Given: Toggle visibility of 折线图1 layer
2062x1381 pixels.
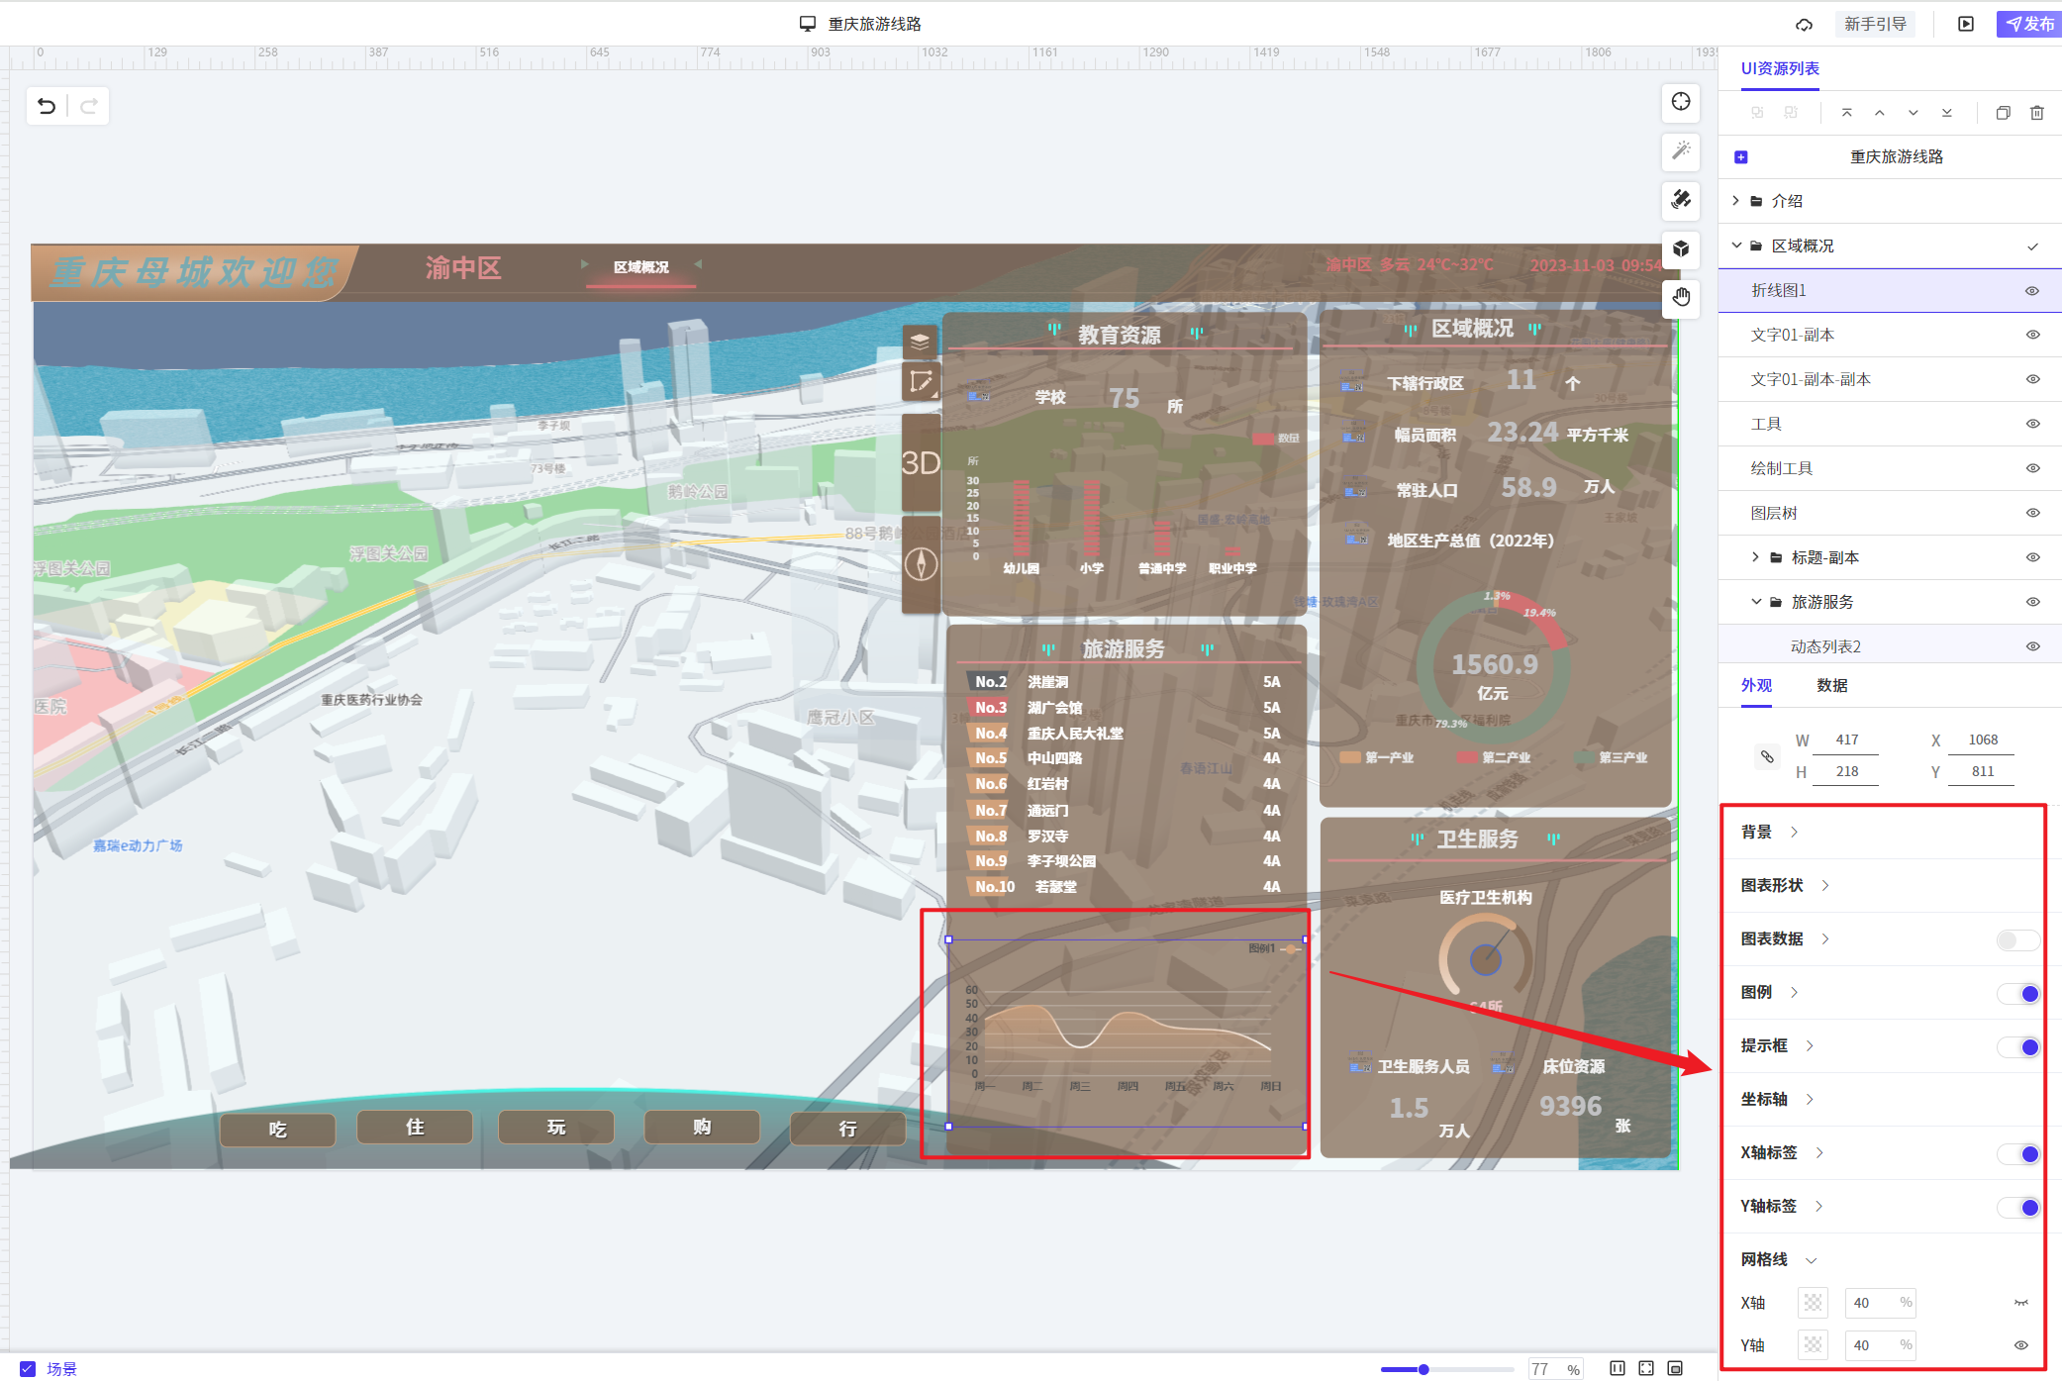Looking at the screenshot, I should coord(2032,290).
